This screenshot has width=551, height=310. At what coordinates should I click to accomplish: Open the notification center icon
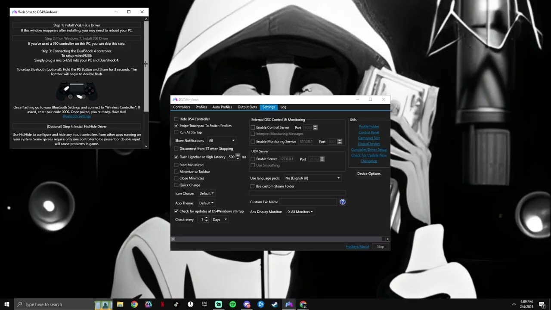coord(542,304)
